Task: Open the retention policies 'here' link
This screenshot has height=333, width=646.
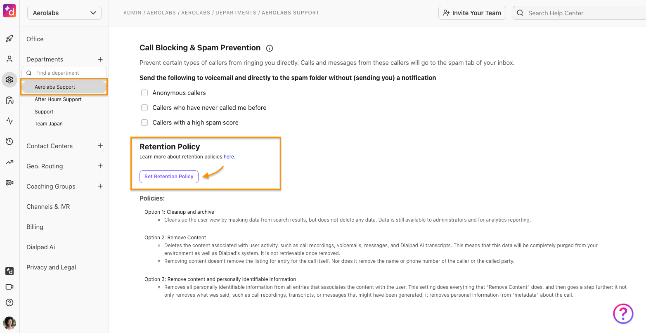Action: [229, 157]
